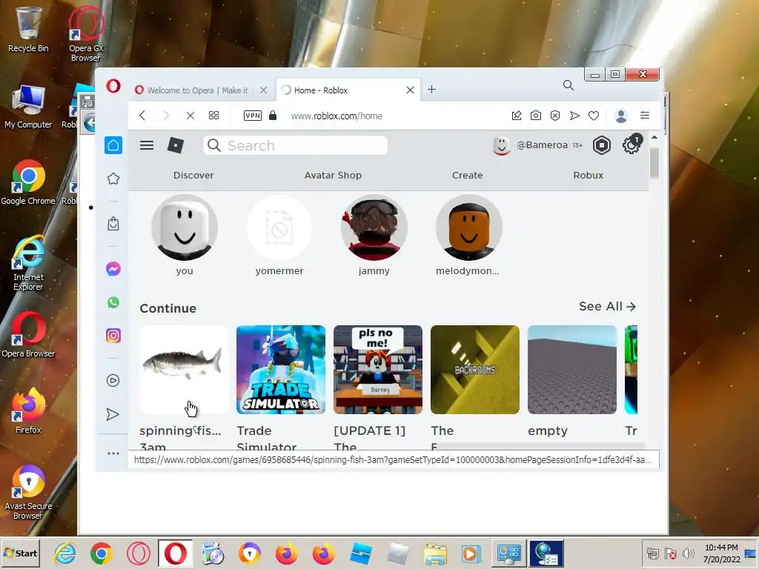
Task: Open the snapshot camera tool
Action: click(x=535, y=116)
